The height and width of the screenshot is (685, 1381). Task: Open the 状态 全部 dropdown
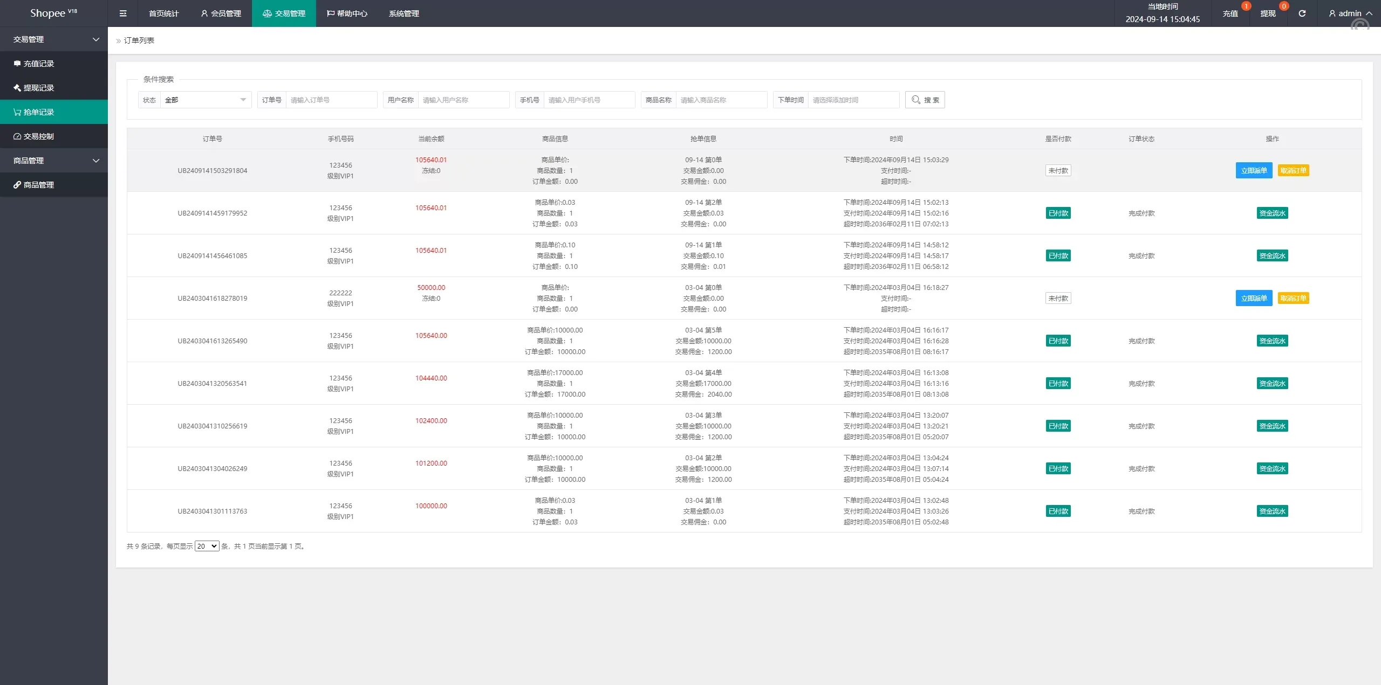point(205,100)
